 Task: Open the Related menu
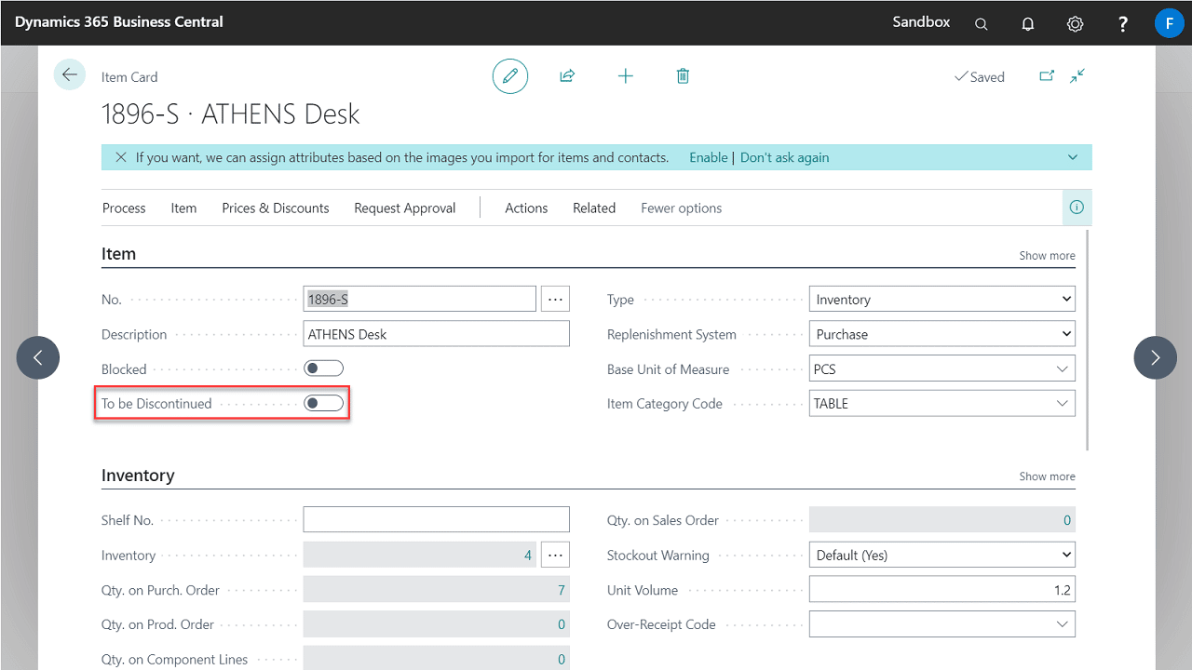[594, 208]
